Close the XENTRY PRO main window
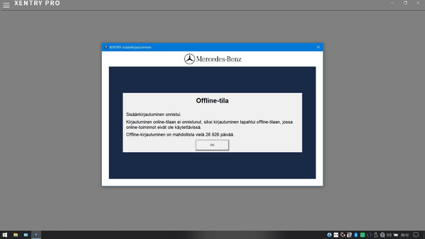 418,3
